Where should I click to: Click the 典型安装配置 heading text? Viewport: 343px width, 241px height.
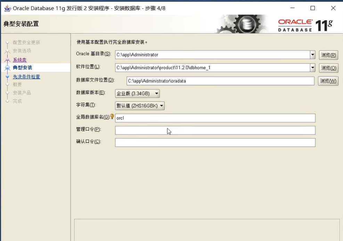[21, 24]
